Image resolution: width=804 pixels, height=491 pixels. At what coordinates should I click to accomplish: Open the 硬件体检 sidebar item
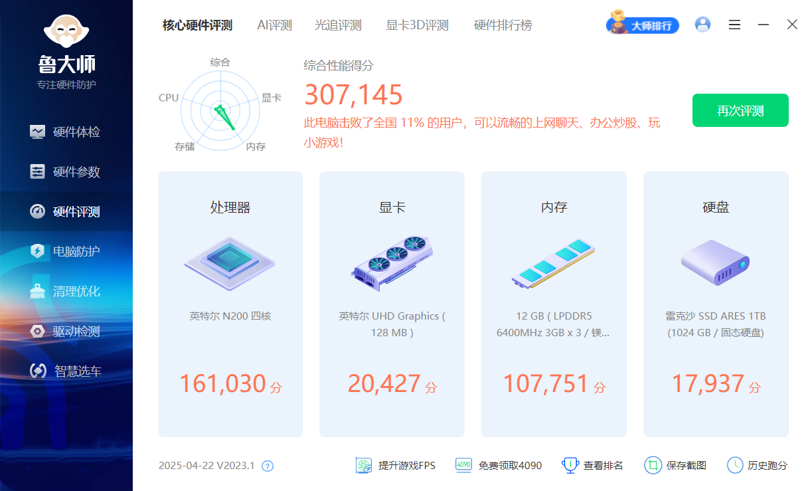click(65, 132)
